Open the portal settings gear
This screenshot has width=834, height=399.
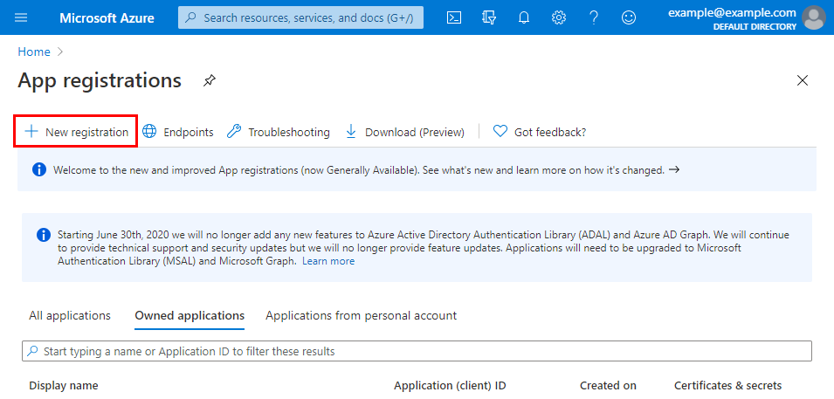tap(559, 17)
